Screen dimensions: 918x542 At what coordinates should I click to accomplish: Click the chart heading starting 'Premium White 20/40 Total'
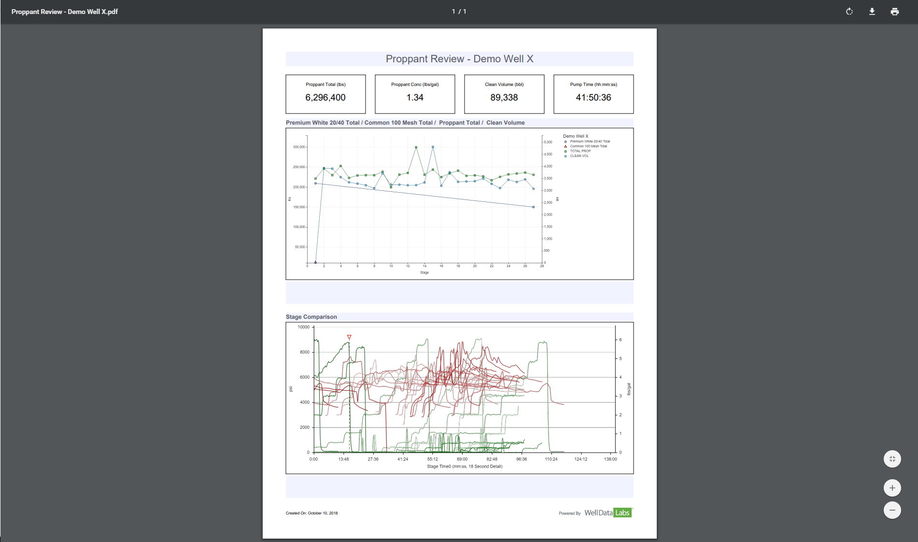pyautogui.click(x=405, y=123)
